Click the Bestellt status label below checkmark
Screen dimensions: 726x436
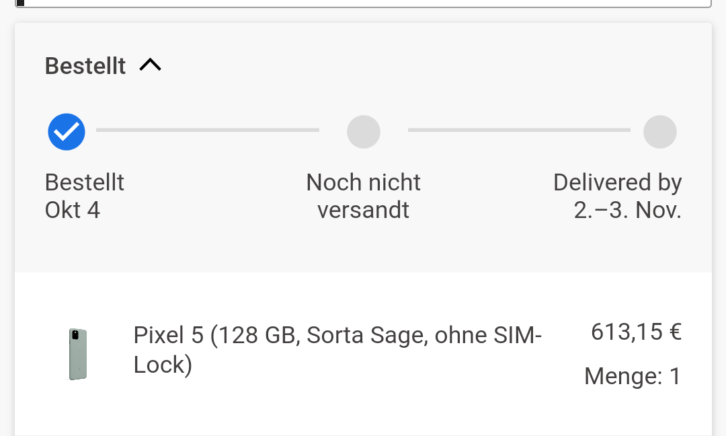(84, 182)
